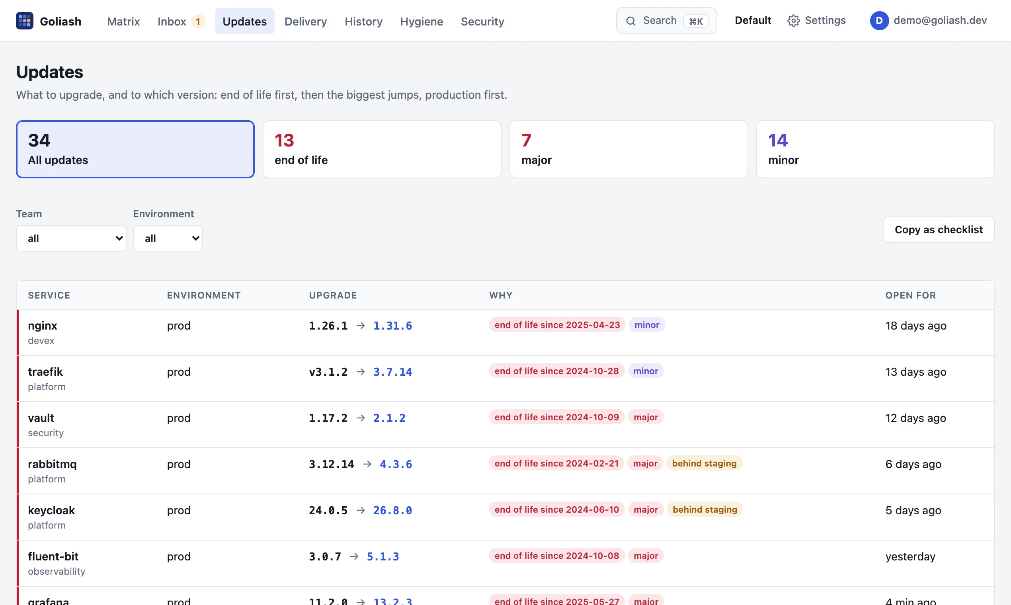Click the Search input field
This screenshot has width=1011, height=605.
[x=667, y=21]
